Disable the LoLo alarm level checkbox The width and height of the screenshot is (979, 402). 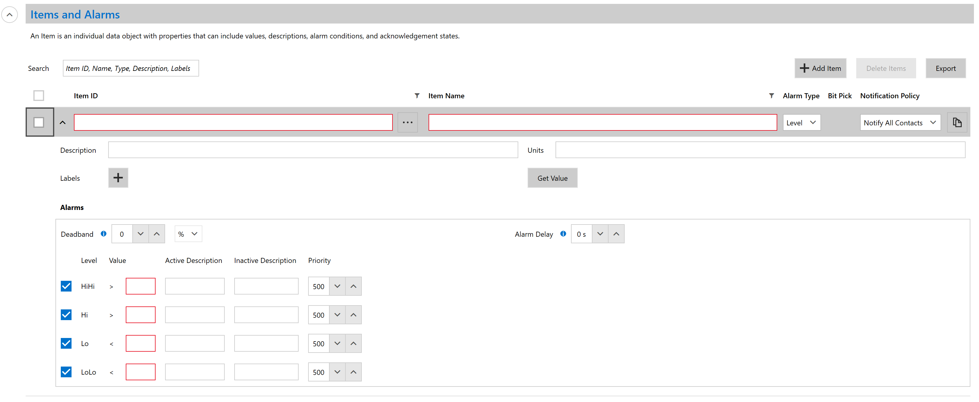coord(66,372)
